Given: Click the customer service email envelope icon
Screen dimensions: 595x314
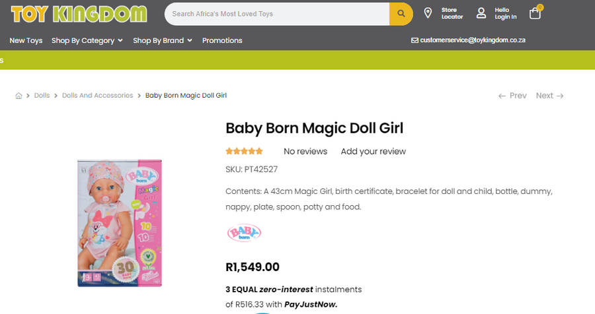Looking at the screenshot, I should 415,40.
